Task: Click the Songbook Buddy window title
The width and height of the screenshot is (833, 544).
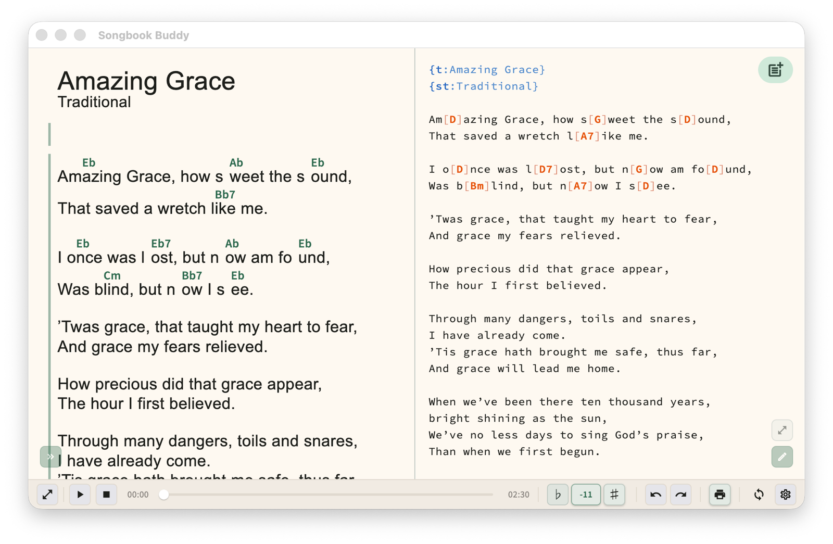Action: coord(144,35)
